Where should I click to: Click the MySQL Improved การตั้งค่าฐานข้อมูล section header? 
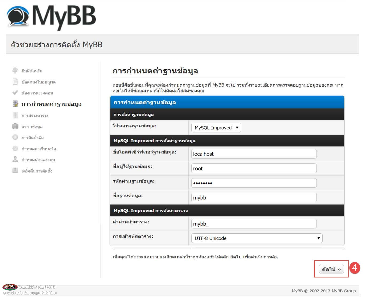tap(154, 140)
